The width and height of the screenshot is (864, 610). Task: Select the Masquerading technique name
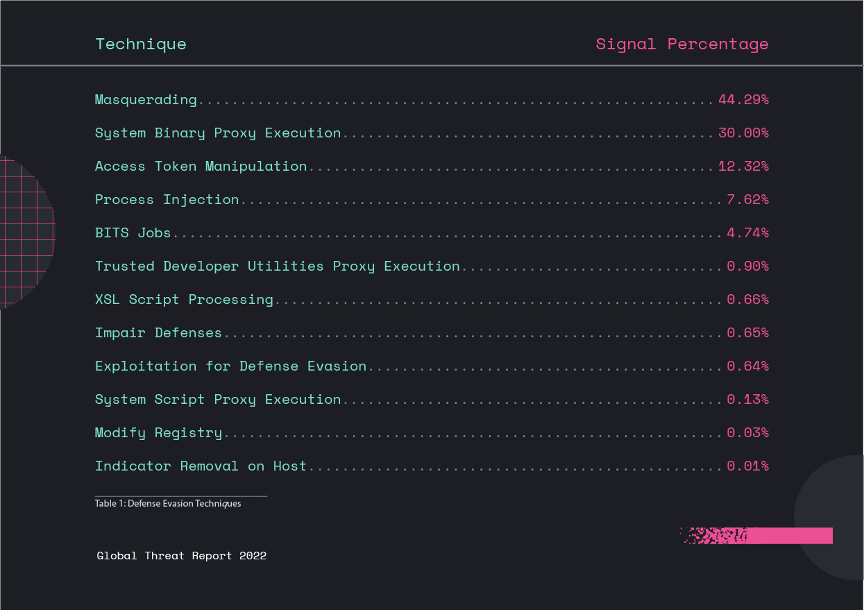[146, 99]
